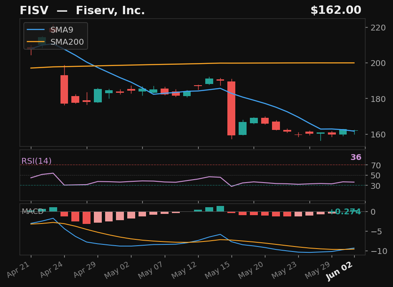Screen dimensions: 393x287
Task: Click the large red candlestick above Apr 24
Action: pyautogui.click(x=64, y=89)
